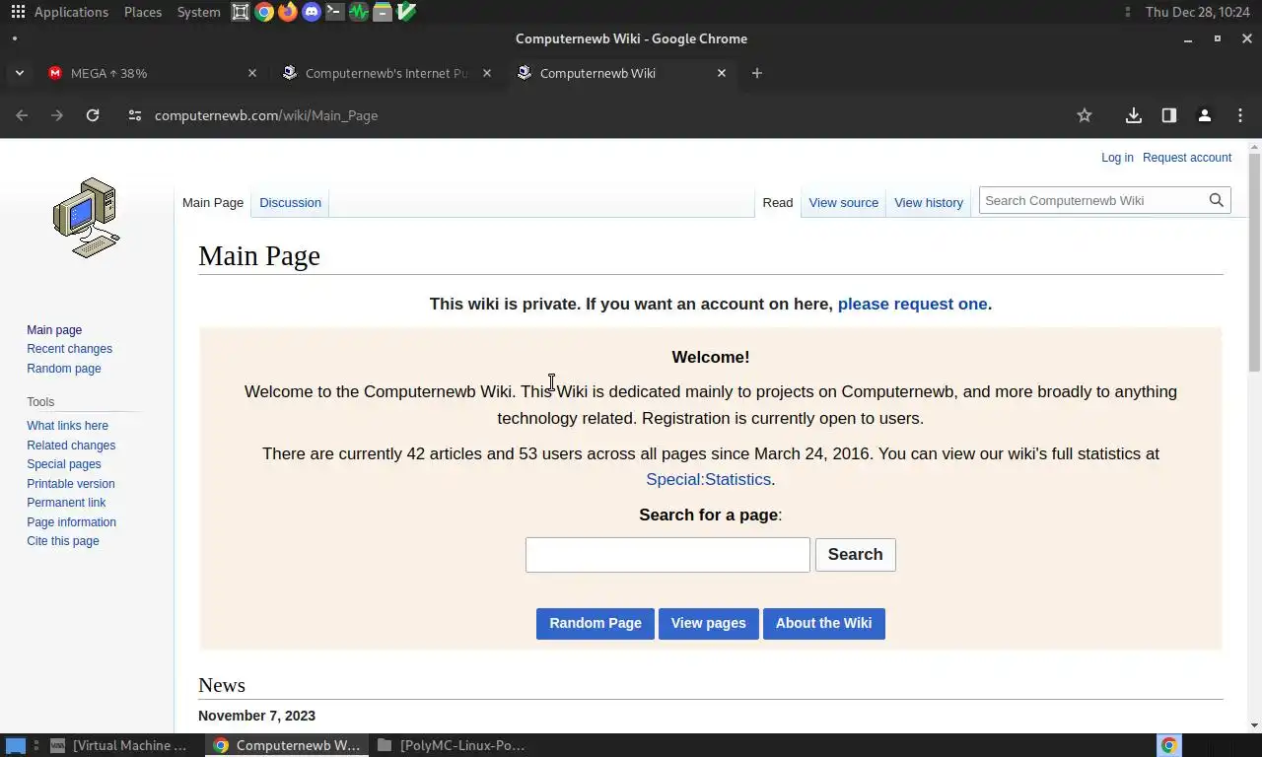Focus the 'Search for a page' input
The width and height of the screenshot is (1262, 757).
pyautogui.click(x=667, y=555)
